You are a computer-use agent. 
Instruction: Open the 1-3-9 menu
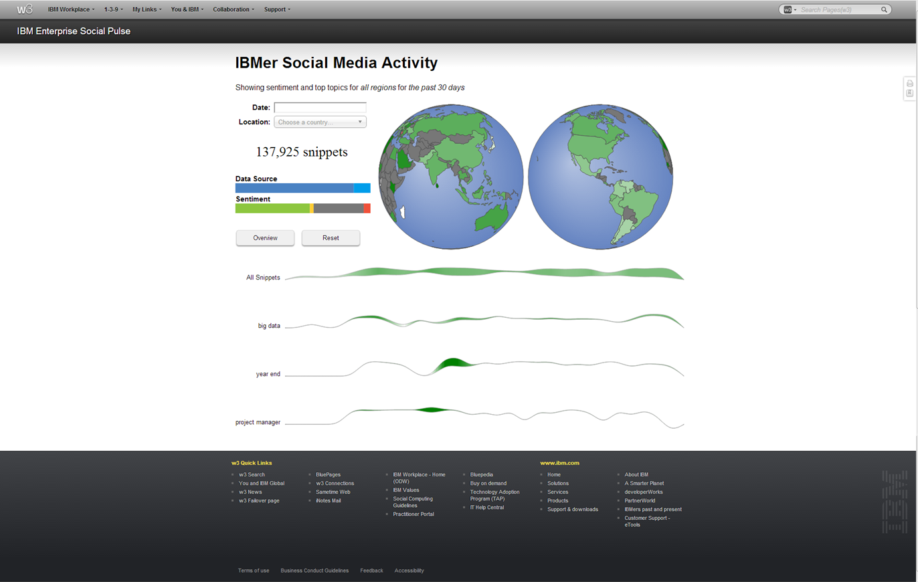(113, 9)
